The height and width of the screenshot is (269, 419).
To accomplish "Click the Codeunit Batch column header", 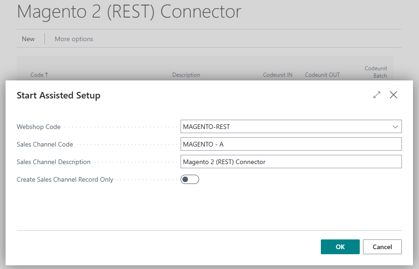I will [376, 72].
